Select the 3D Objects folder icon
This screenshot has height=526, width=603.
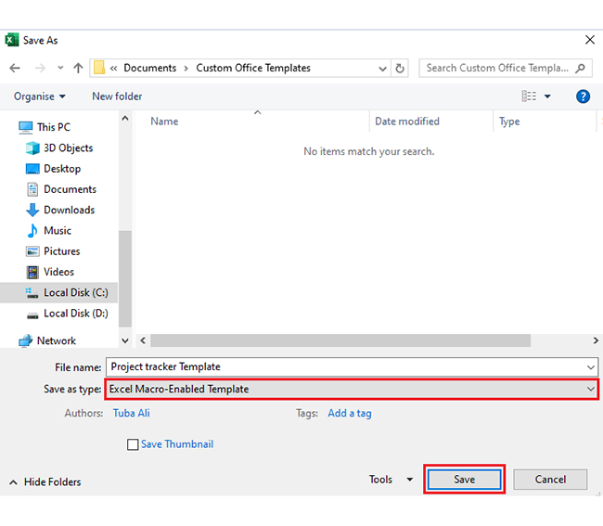tap(32, 148)
